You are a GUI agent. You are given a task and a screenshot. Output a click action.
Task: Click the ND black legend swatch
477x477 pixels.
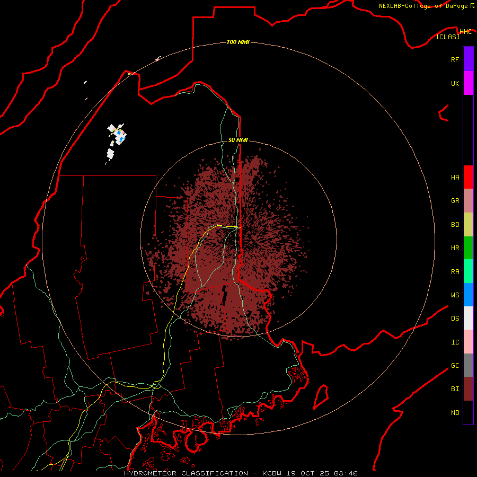(x=468, y=412)
